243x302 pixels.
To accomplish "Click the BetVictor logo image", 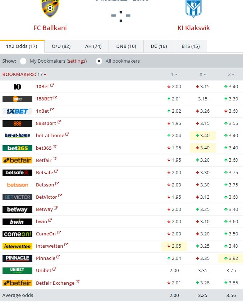I will [x=17, y=197].
